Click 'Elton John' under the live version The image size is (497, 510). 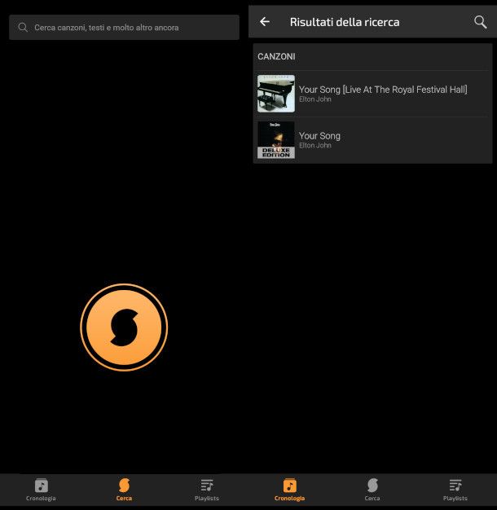tap(314, 99)
